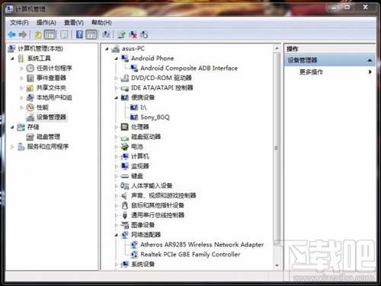Click the Up one level folder icon
Viewport: 381px width, 286px height.
[38, 34]
